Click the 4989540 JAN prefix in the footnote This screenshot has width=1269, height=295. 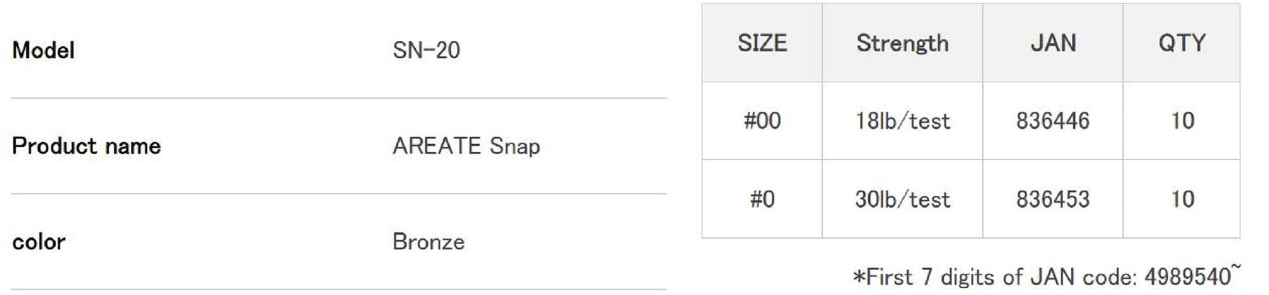point(1187,277)
